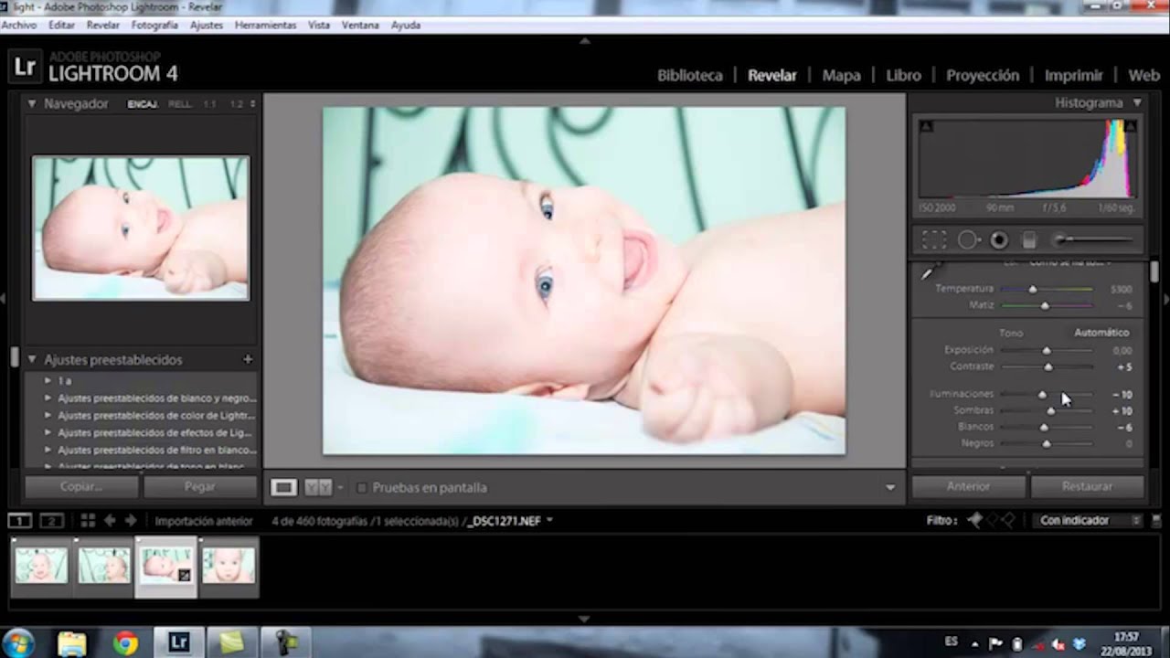Set Navigator zoom to ENCAJ

tap(143, 104)
